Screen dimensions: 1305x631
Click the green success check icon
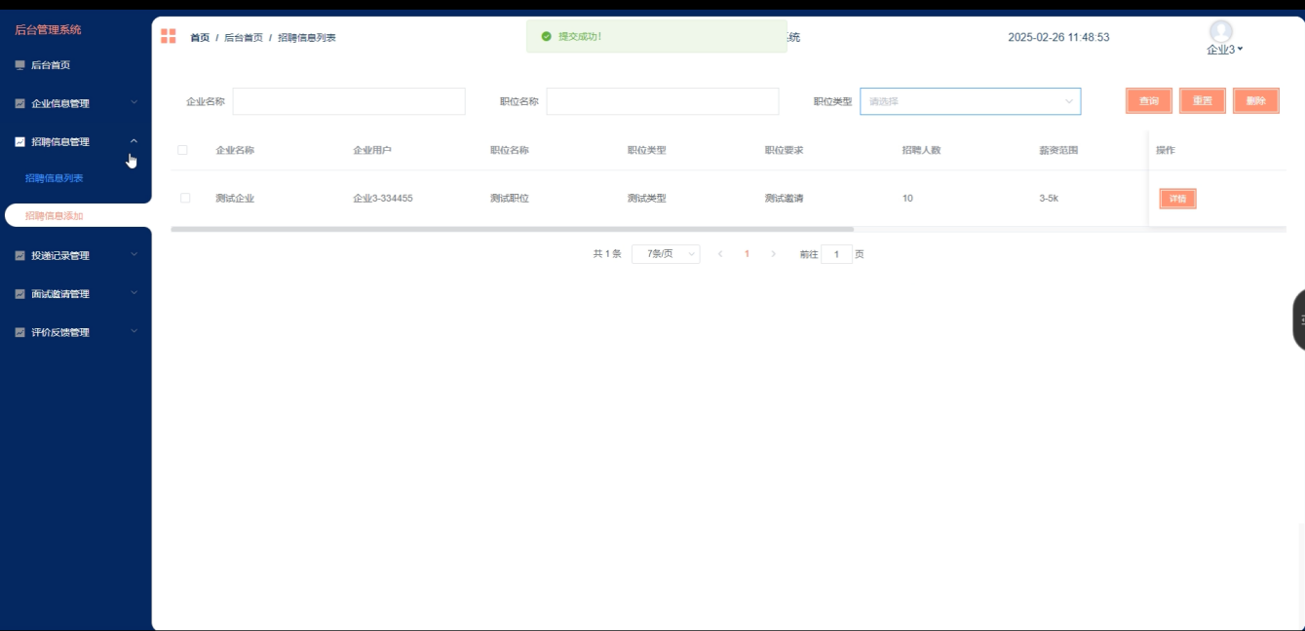[546, 36]
